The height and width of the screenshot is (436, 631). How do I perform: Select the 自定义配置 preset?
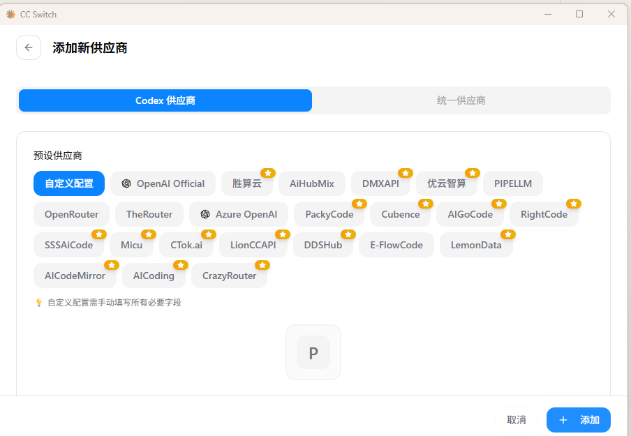coord(69,183)
